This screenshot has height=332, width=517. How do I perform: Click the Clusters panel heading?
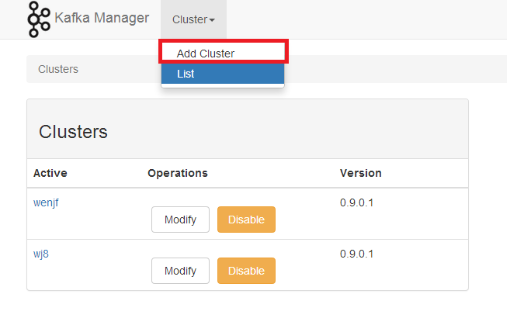click(x=73, y=132)
